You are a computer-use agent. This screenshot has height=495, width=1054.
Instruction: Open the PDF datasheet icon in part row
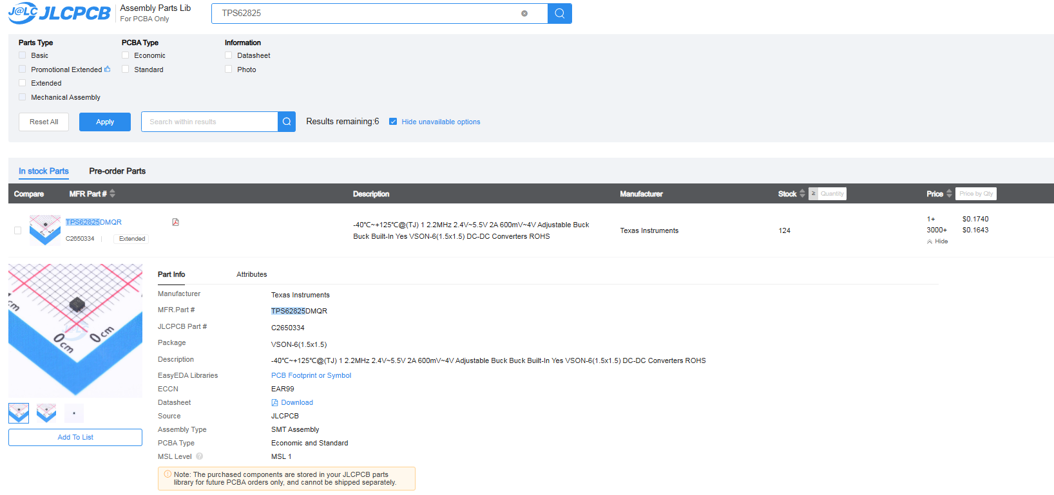(175, 222)
